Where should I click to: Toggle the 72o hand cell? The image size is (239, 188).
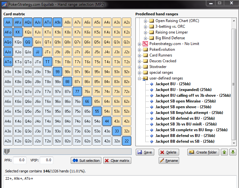(77, 141)
